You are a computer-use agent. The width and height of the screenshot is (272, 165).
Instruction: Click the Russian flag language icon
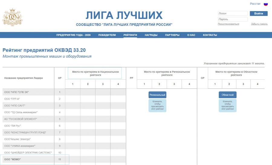[x=266, y=4]
